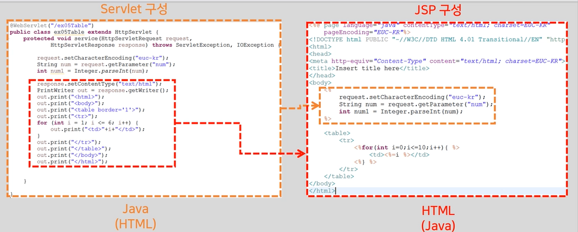Click the Integer.parseInt(num) line in the JSP scriptlet

point(401,112)
